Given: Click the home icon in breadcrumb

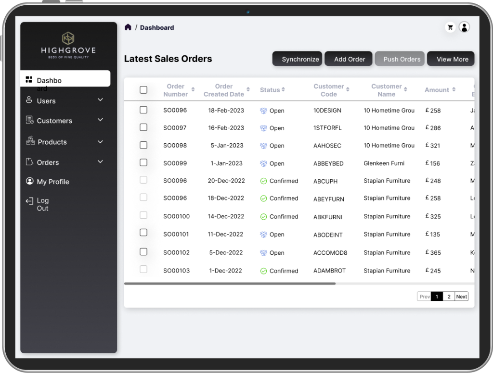Looking at the screenshot, I should [128, 27].
